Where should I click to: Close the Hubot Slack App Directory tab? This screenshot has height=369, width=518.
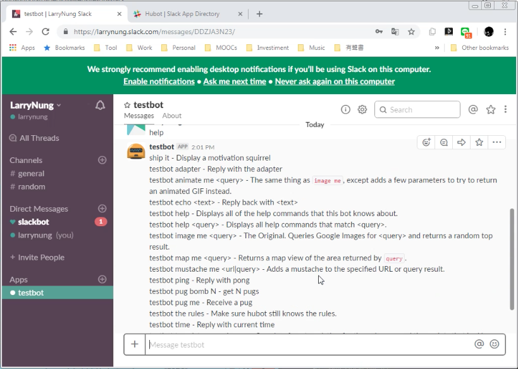[240, 14]
